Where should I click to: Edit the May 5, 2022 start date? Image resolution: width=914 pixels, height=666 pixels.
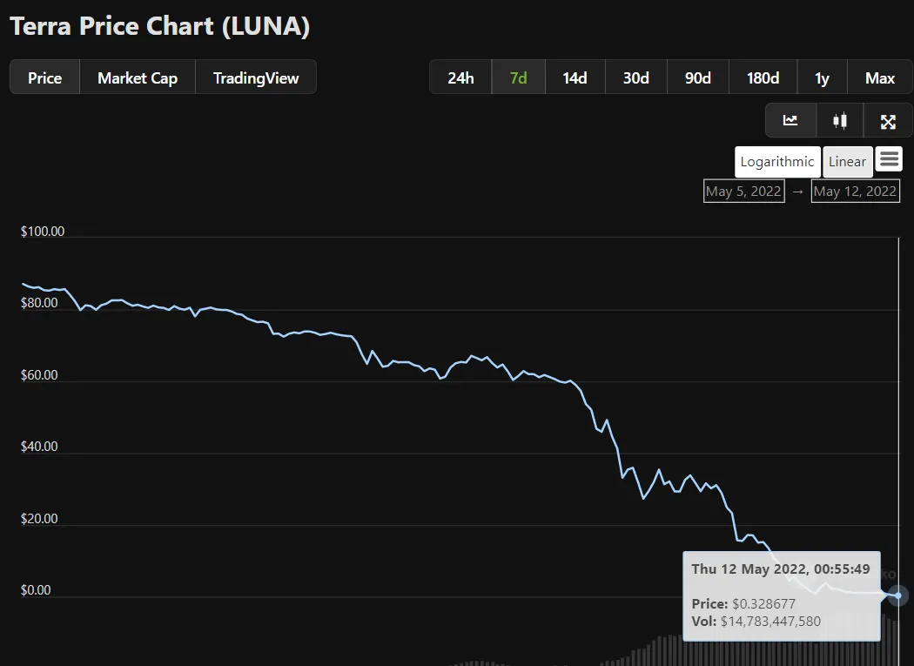[743, 192]
